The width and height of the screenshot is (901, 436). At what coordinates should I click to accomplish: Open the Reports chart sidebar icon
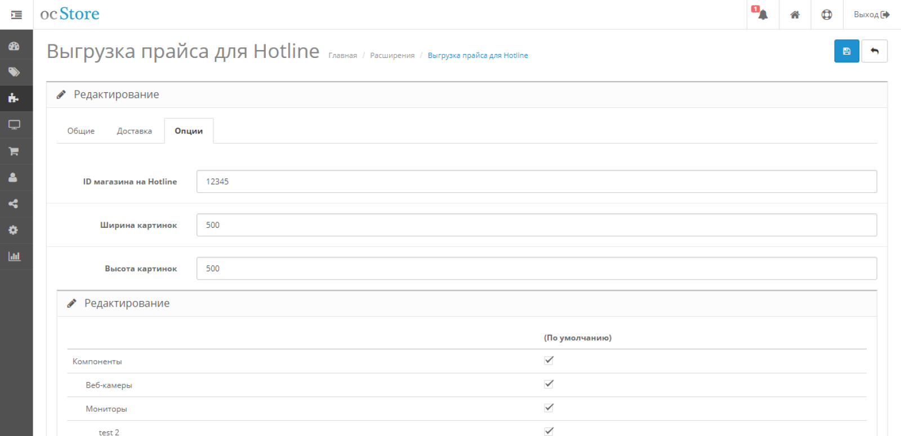14,256
